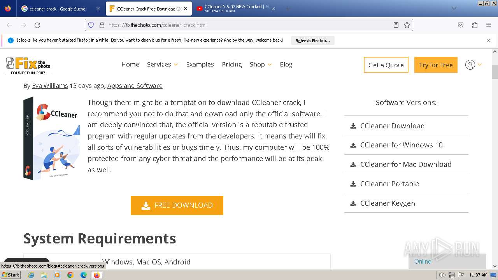Close the ccleaner crack Google Suche tab
This screenshot has height=280, width=498.
tap(98, 9)
